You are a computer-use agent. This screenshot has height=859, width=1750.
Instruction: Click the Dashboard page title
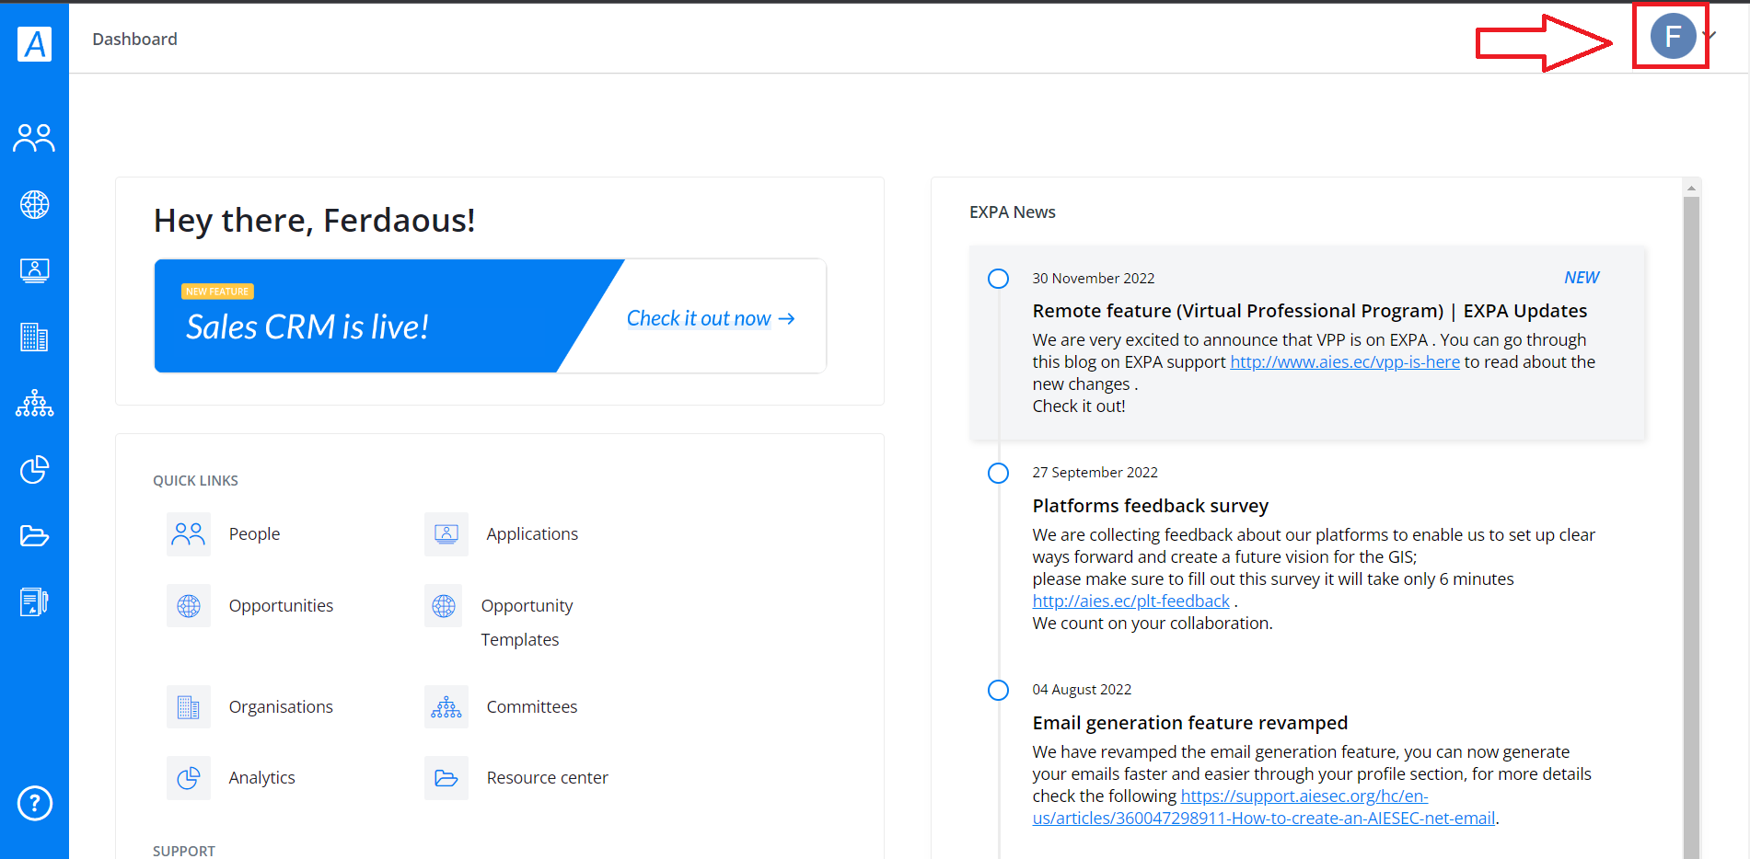click(x=134, y=39)
